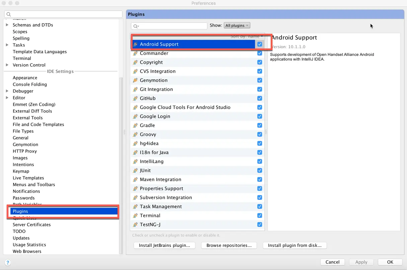Uncheck the TestNG-J plugin checkbox

click(x=260, y=225)
